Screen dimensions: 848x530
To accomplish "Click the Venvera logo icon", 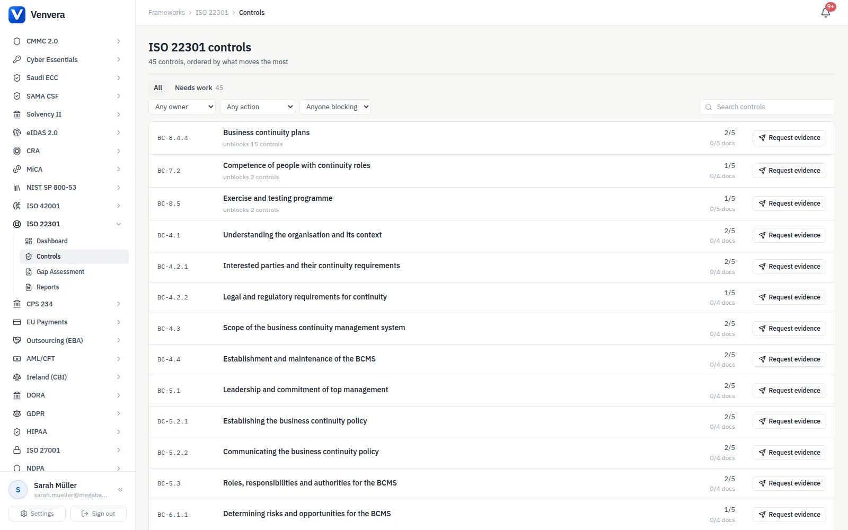I will 17,15.
